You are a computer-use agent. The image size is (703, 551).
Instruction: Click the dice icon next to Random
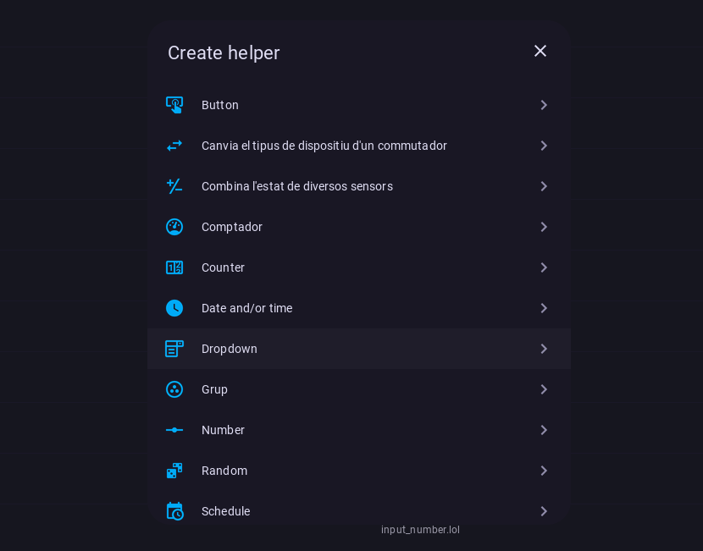coord(174,471)
